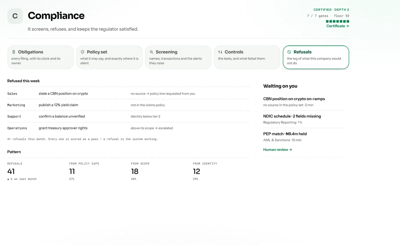Switch to the Policy set tab
The image size is (400, 245).
pos(109,57)
